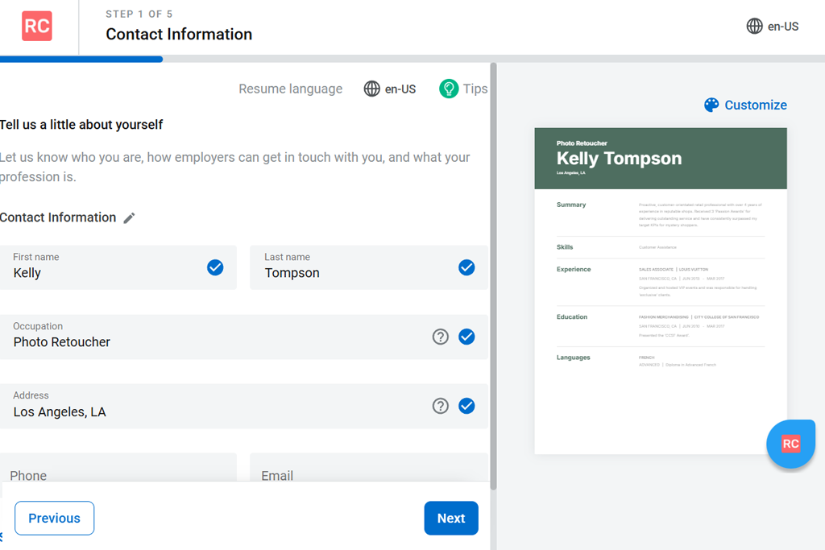This screenshot has width=825, height=550.
Task: Click the globe icon in top-right header
Action: point(754,27)
